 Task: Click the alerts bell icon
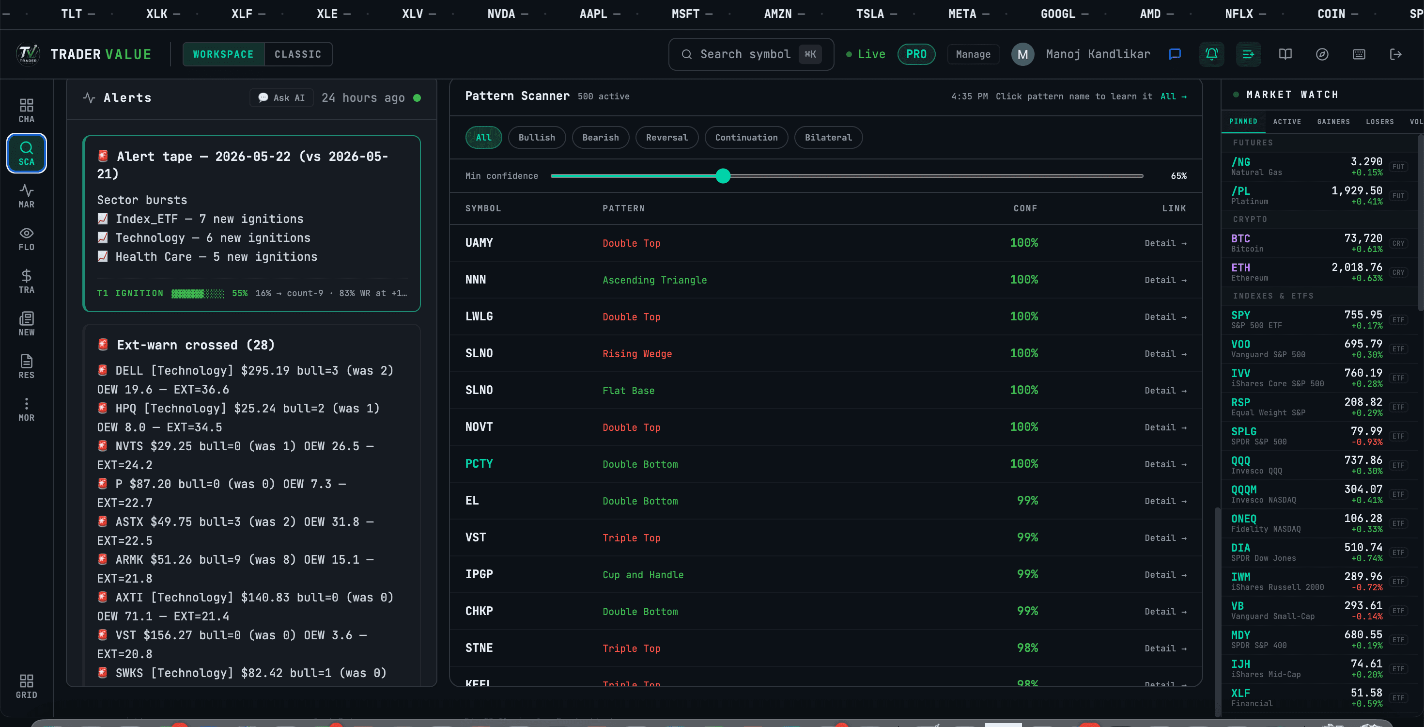pos(1211,54)
